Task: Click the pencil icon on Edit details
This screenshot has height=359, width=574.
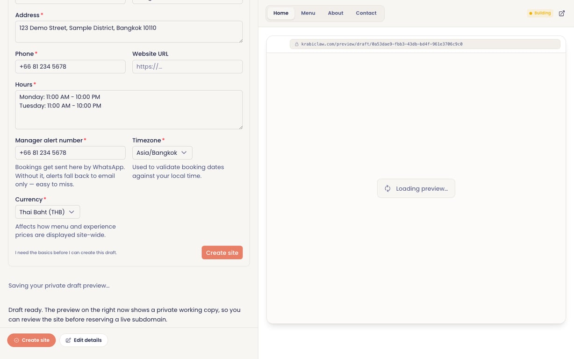Action: [x=68, y=340]
